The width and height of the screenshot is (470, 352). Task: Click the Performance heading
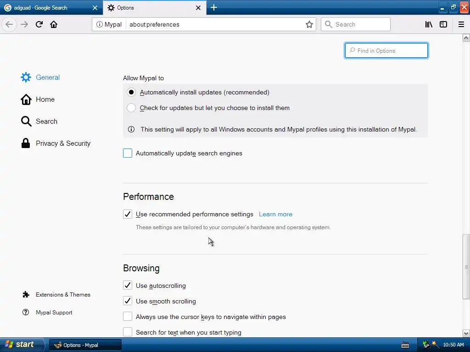tap(148, 197)
